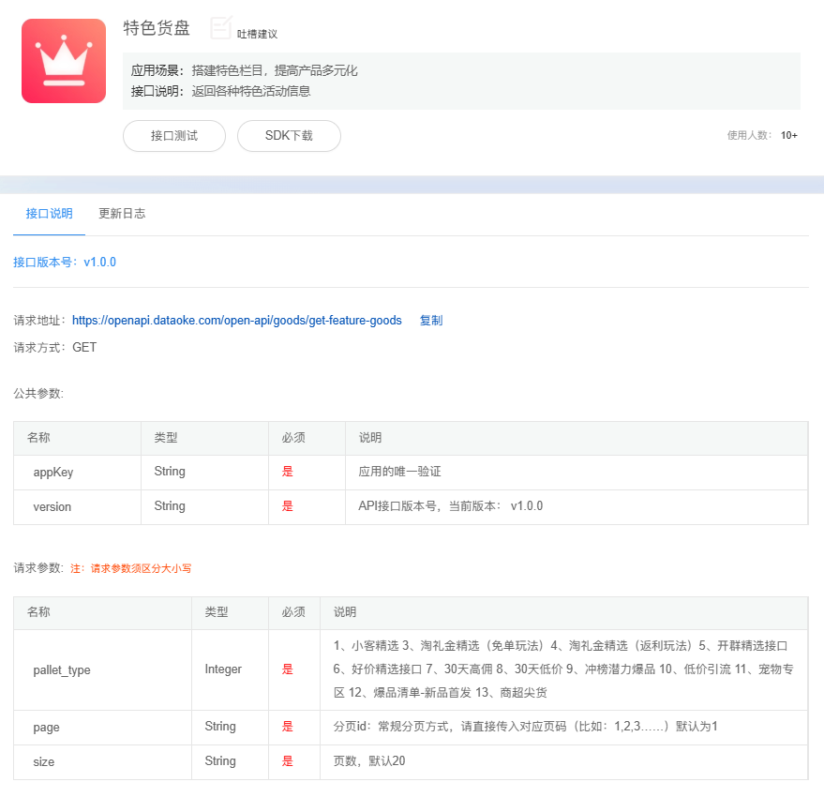Switch to the 接口说明 tab
Screen dimensions: 824x797
tap(49, 214)
